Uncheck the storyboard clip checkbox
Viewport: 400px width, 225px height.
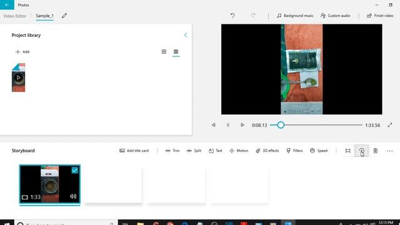[x=75, y=170]
